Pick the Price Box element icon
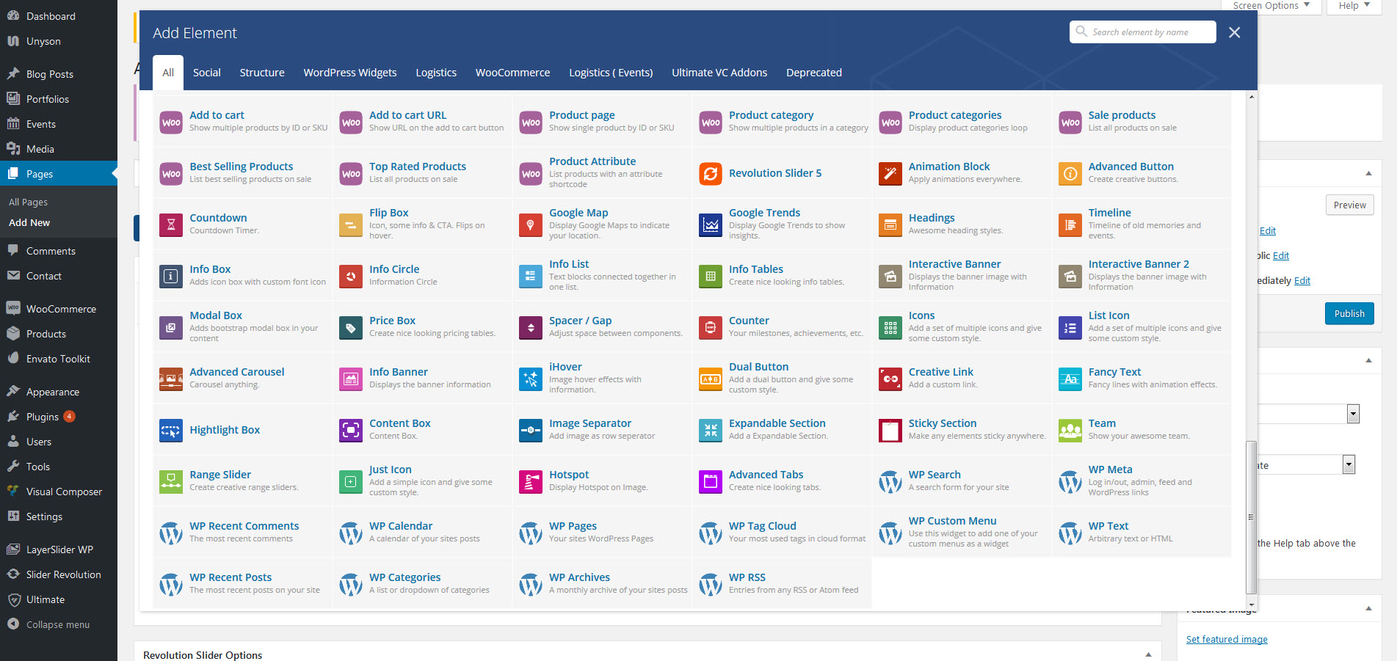This screenshot has height=661, width=1397. click(x=351, y=327)
